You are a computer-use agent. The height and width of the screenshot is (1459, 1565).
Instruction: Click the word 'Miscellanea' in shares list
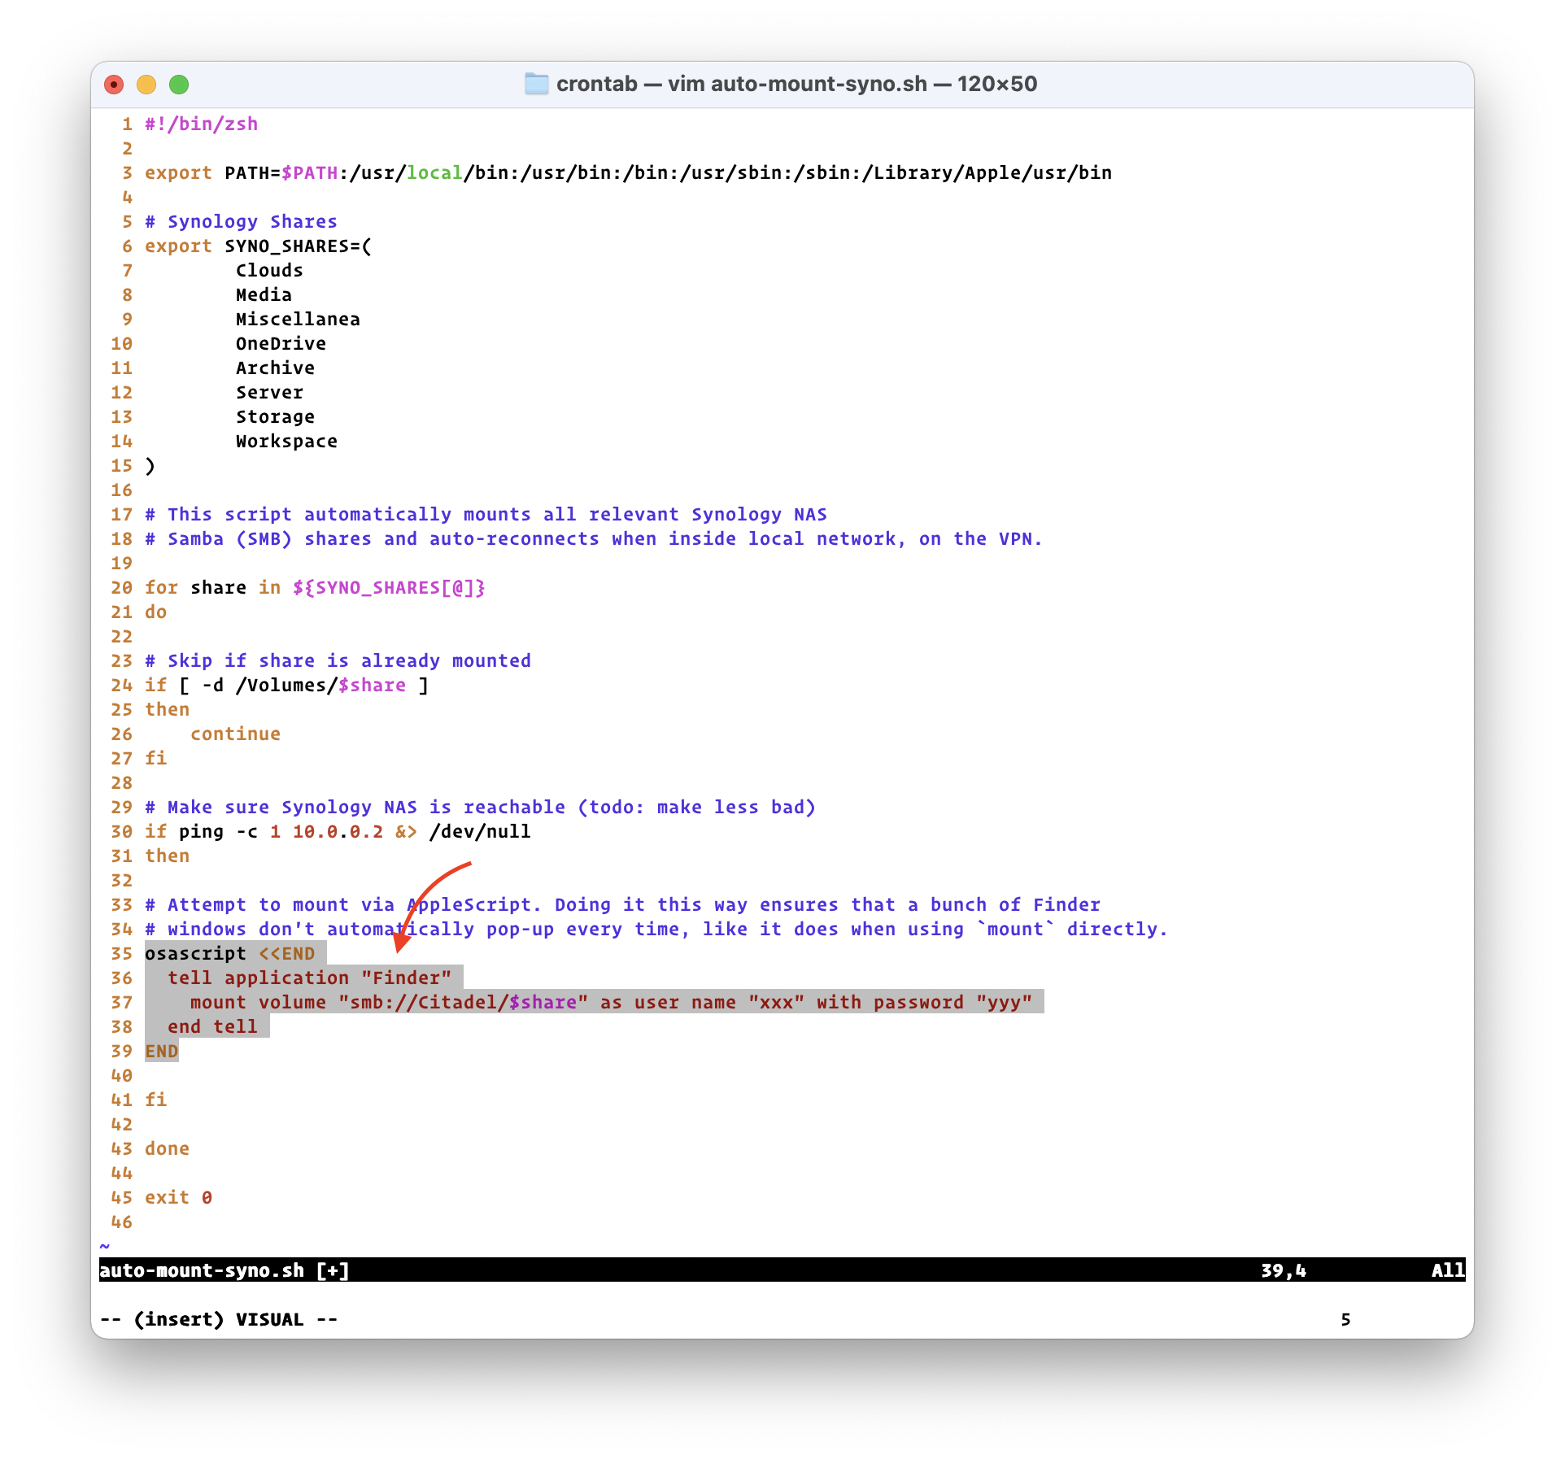click(x=298, y=319)
